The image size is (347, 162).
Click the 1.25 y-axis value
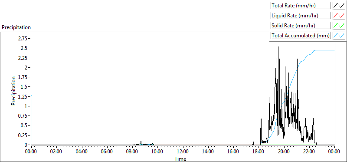23,96
